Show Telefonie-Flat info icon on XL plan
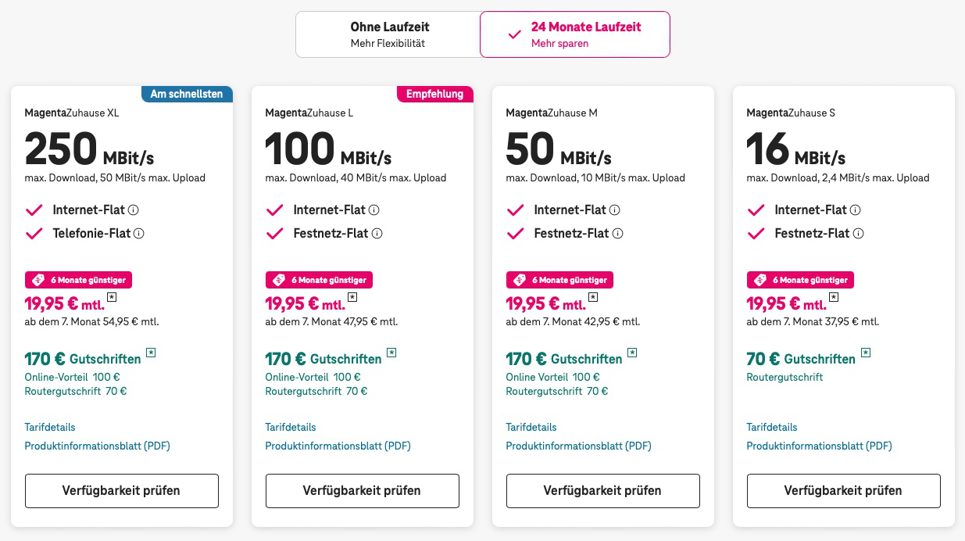Image resolution: width=965 pixels, height=541 pixels. tap(139, 234)
